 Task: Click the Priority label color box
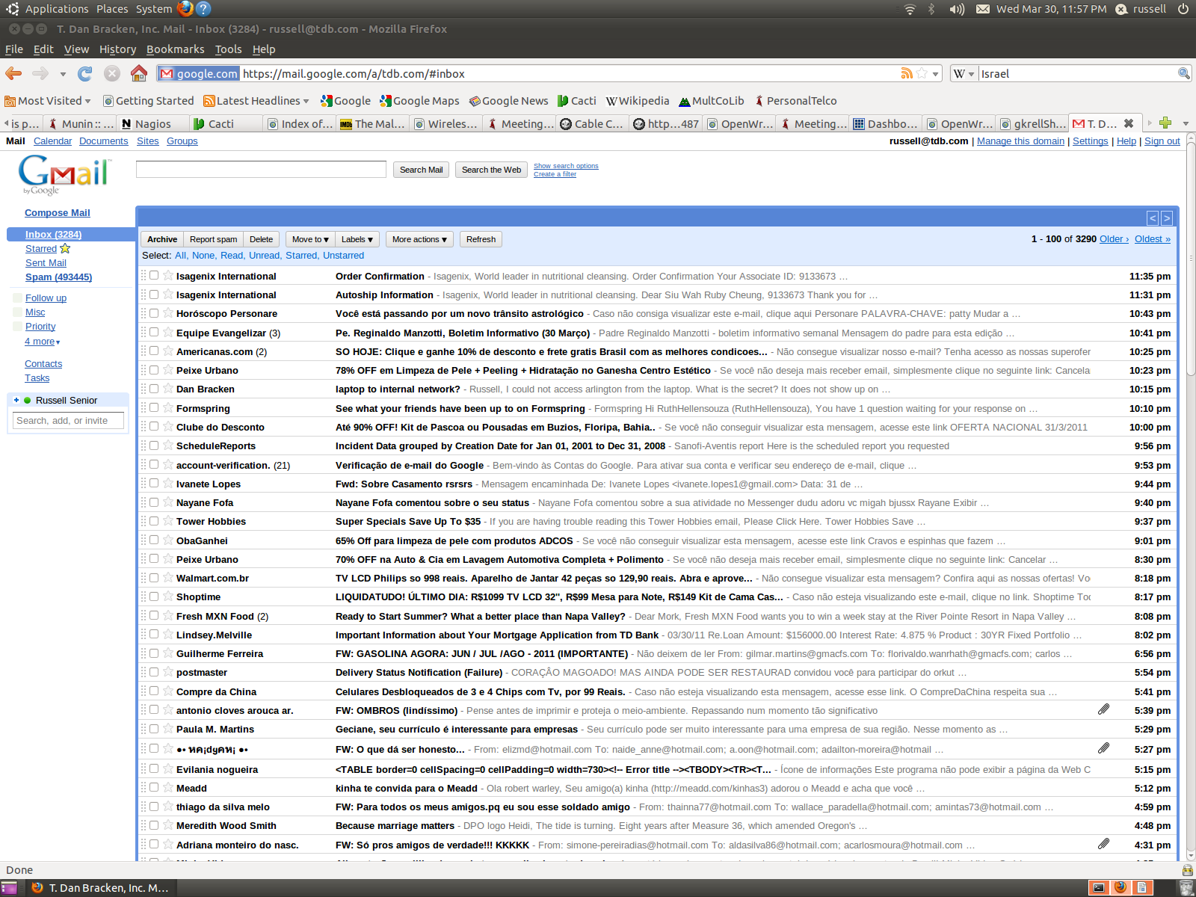tap(18, 326)
